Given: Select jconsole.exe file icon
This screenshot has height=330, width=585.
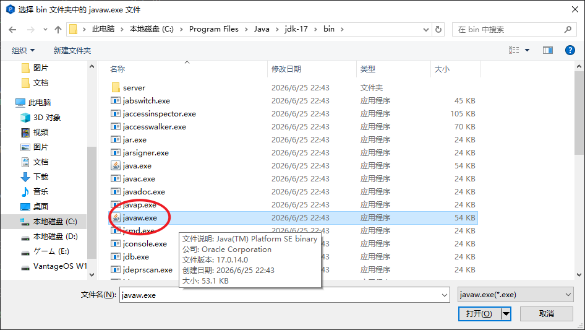Looking at the screenshot, I should [x=116, y=244].
